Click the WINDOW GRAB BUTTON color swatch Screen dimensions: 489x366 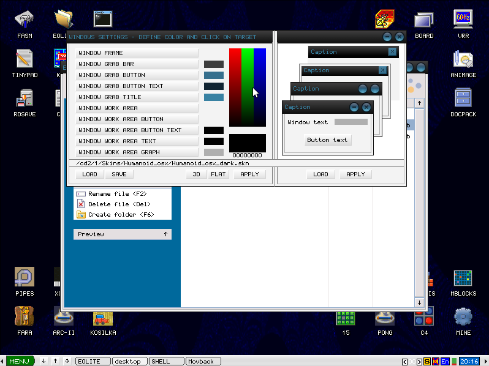tap(214, 75)
